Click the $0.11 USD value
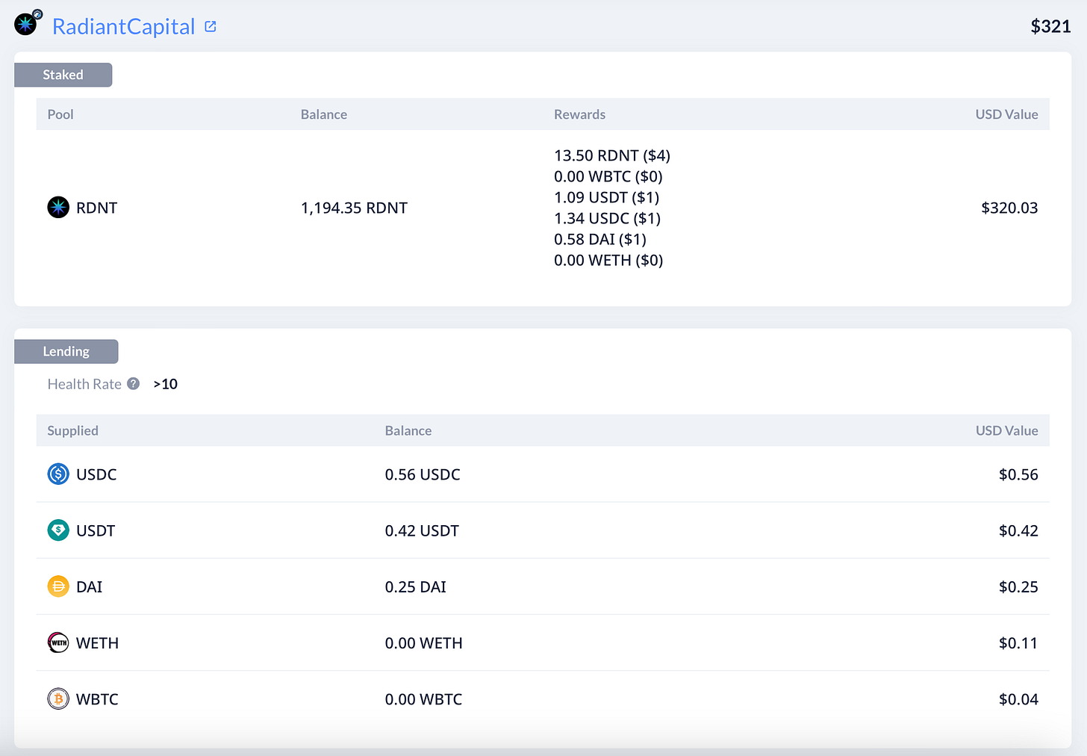 tap(1018, 642)
